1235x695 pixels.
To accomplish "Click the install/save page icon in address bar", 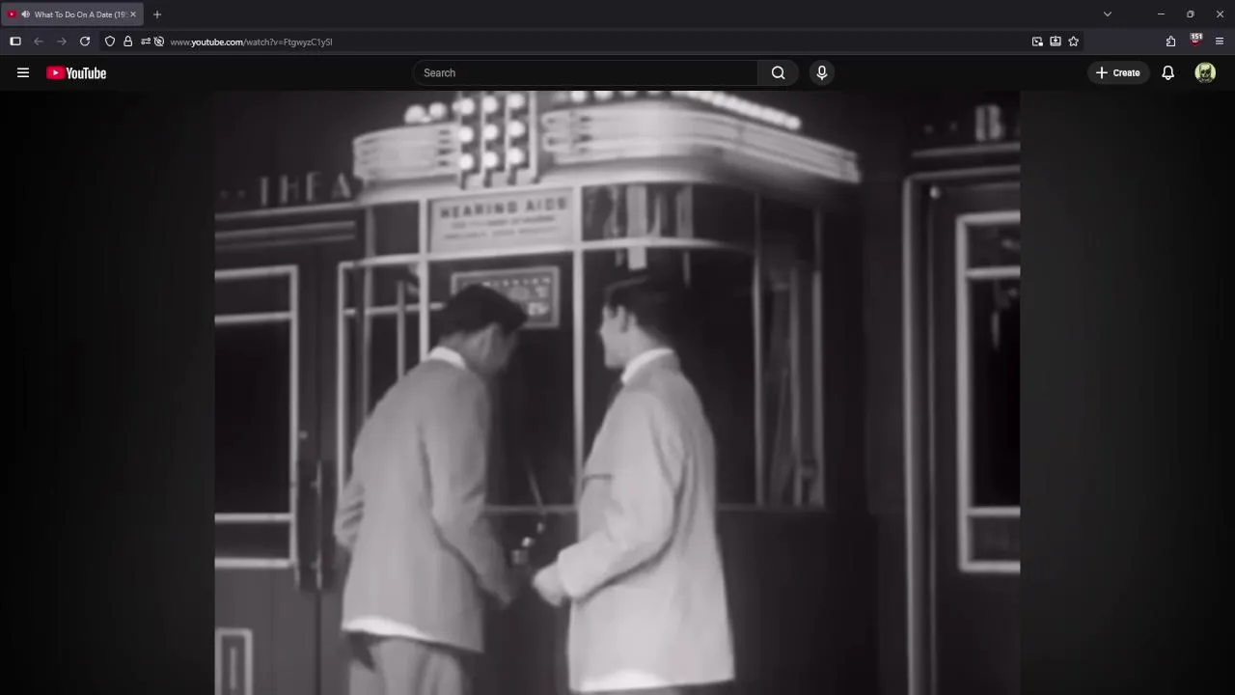I will click(x=1056, y=42).
